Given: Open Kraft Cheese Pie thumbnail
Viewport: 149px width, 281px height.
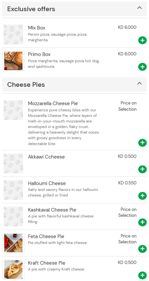Looking at the screenshot, I should (x=13, y=270).
